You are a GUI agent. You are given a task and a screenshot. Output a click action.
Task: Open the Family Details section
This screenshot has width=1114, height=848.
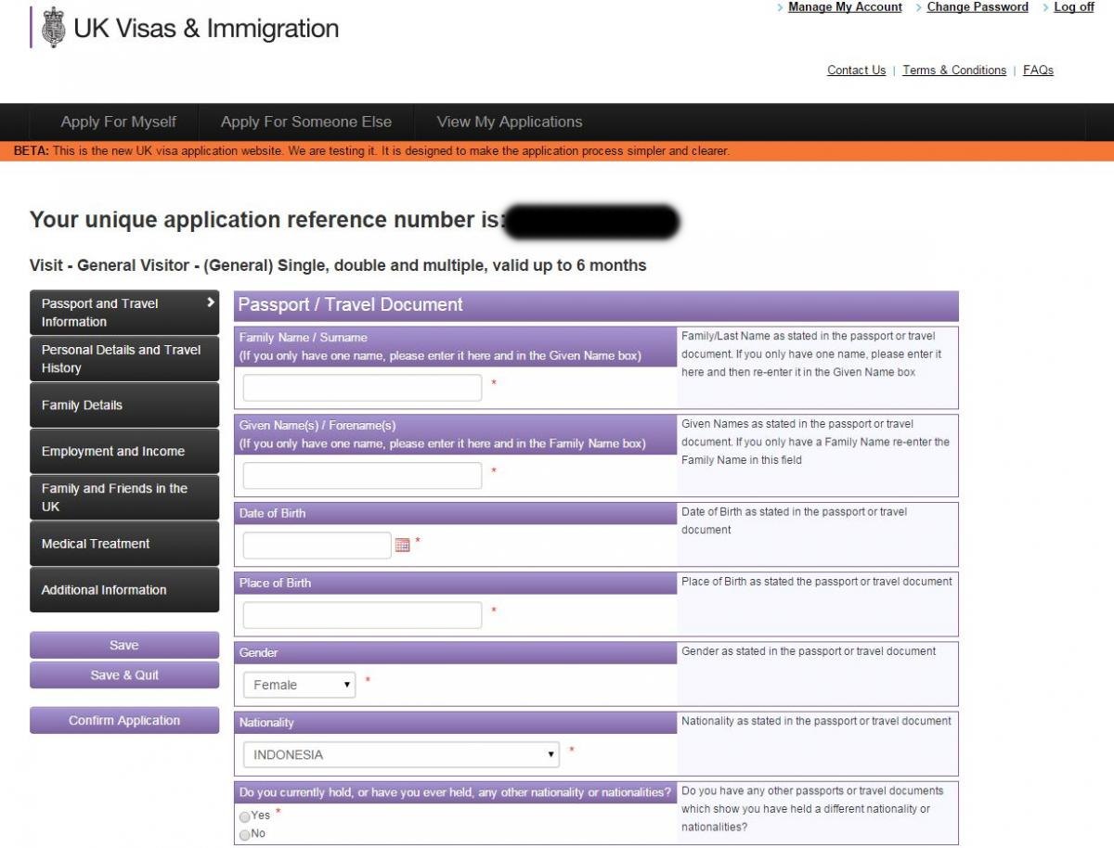124,405
